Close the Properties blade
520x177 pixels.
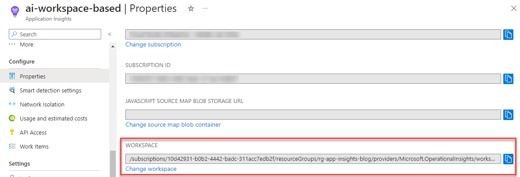(x=514, y=9)
